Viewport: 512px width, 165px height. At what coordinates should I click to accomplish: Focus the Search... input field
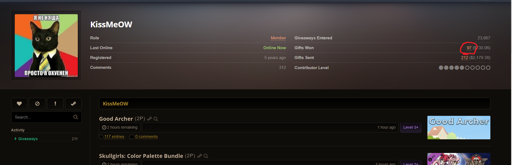pyautogui.click(x=42, y=117)
